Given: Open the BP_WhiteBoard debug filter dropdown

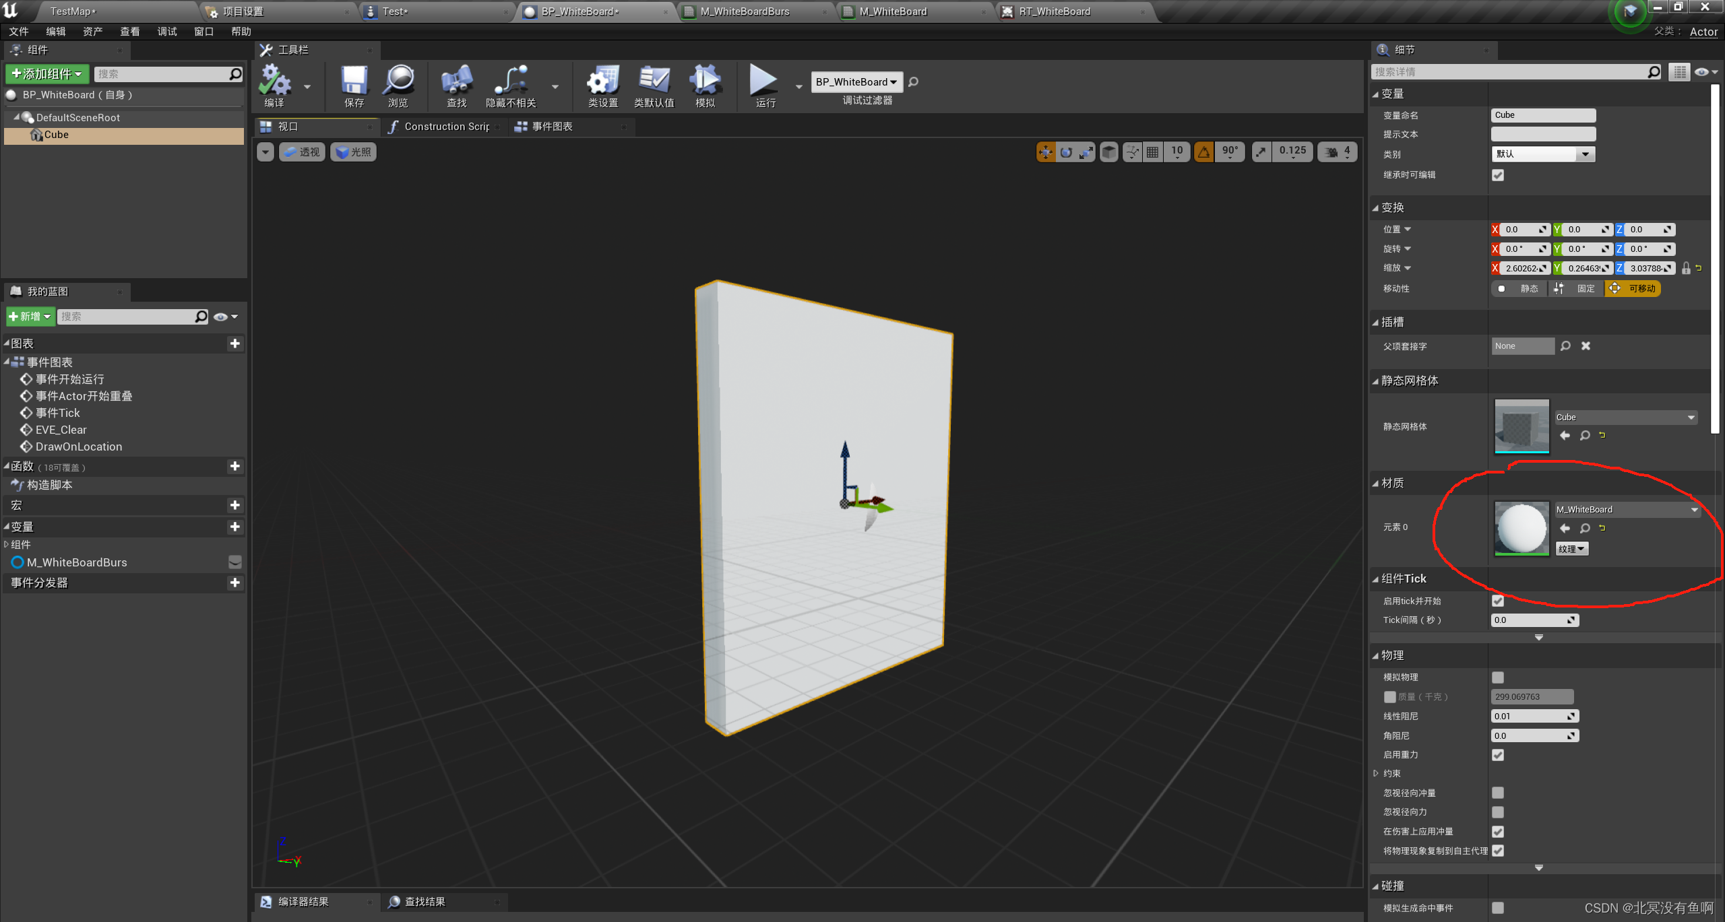Looking at the screenshot, I should [x=856, y=82].
